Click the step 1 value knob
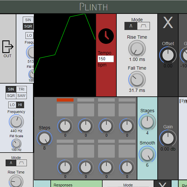The height and width of the screenshot is (187, 187). (x=65, y=126)
